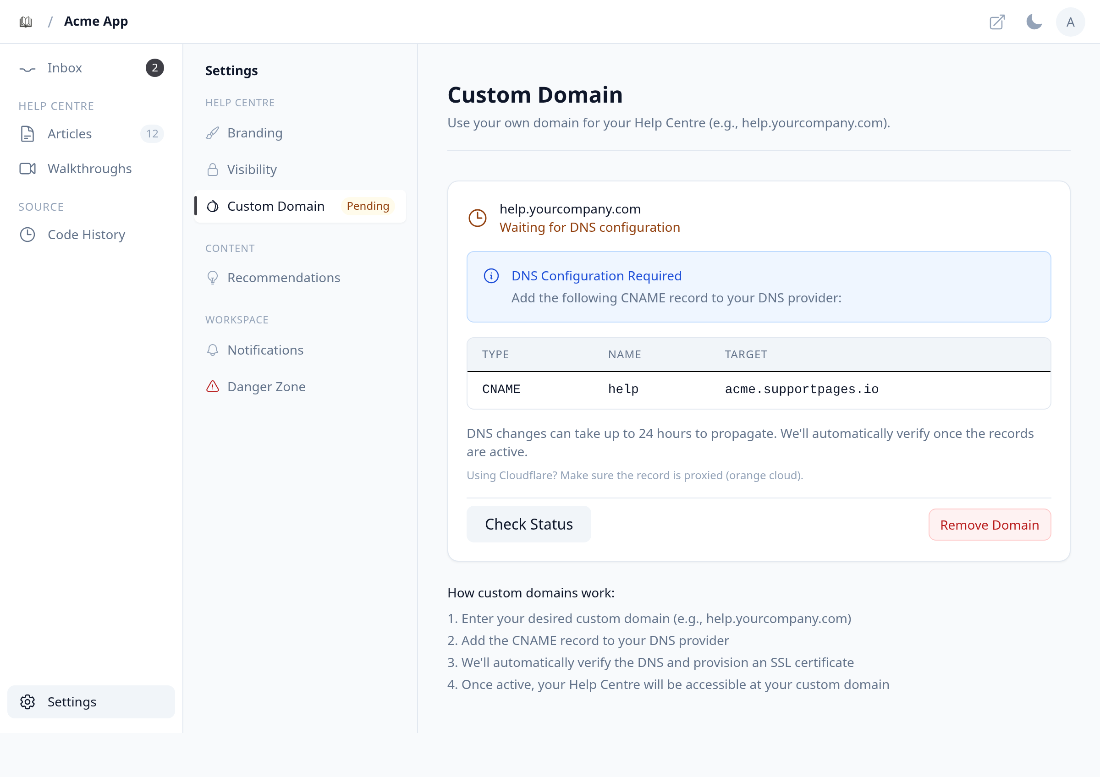The image size is (1100, 777).
Task: Click the Recommendations lightbulb icon
Action: click(212, 278)
